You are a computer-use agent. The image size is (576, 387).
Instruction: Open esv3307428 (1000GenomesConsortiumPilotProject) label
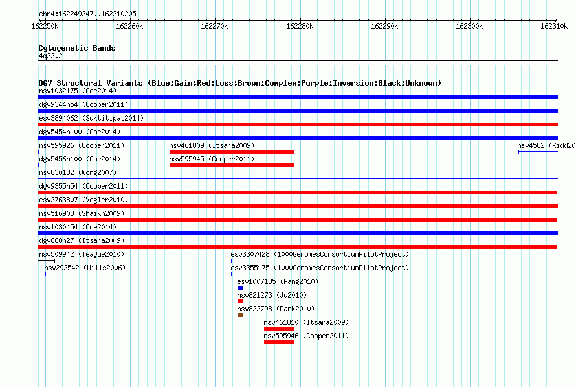320,254
